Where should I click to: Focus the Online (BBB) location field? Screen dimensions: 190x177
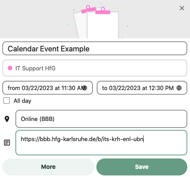coord(101,119)
